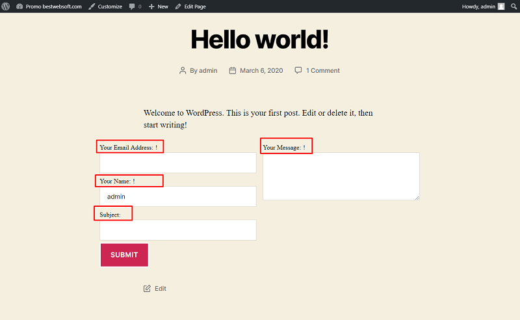Viewport: 520px width, 320px height.
Task: Focus the Your Email Address field
Action: pyautogui.click(x=178, y=163)
